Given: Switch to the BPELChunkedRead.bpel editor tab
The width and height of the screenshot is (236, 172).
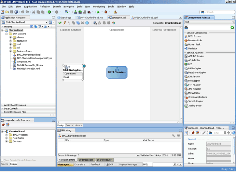Looking at the screenshot, I should (146, 17).
